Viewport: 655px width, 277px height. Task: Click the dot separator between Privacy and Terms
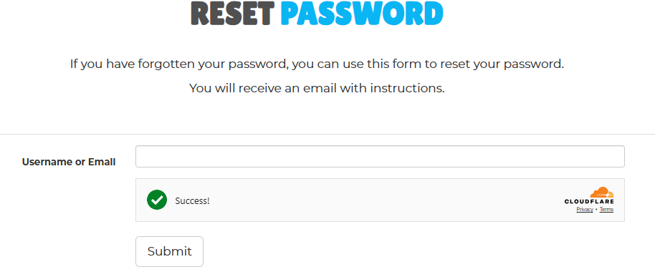pyautogui.click(x=596, y=210)
